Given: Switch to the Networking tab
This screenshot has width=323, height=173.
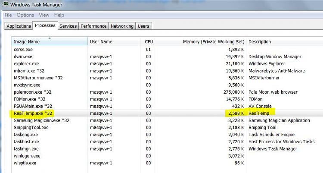Looking at the screenshot, I should (x=122, y=26).
